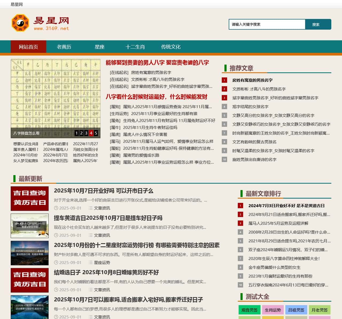Open the 生肖运势 pink tag
Viewport: 342px width, 319px height.
click(x=273, y=310)
